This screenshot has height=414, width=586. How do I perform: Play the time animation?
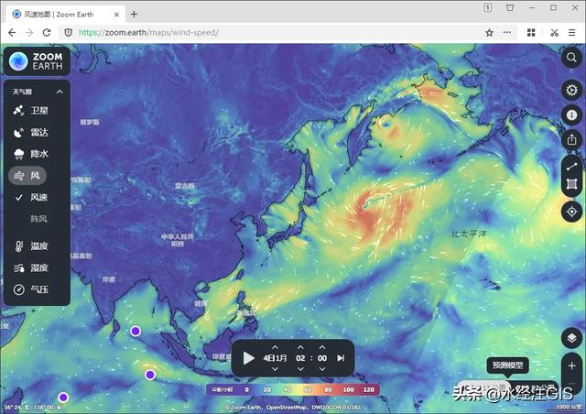click(x=248, y=358)
